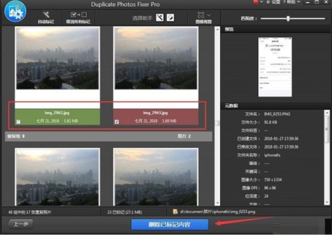Click the 自动标记 auto-mark wand icon

[x=46, y=14]
